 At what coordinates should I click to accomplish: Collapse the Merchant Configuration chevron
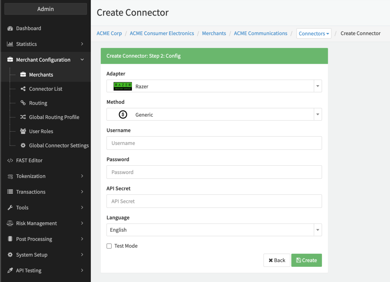tap(82, 60)
